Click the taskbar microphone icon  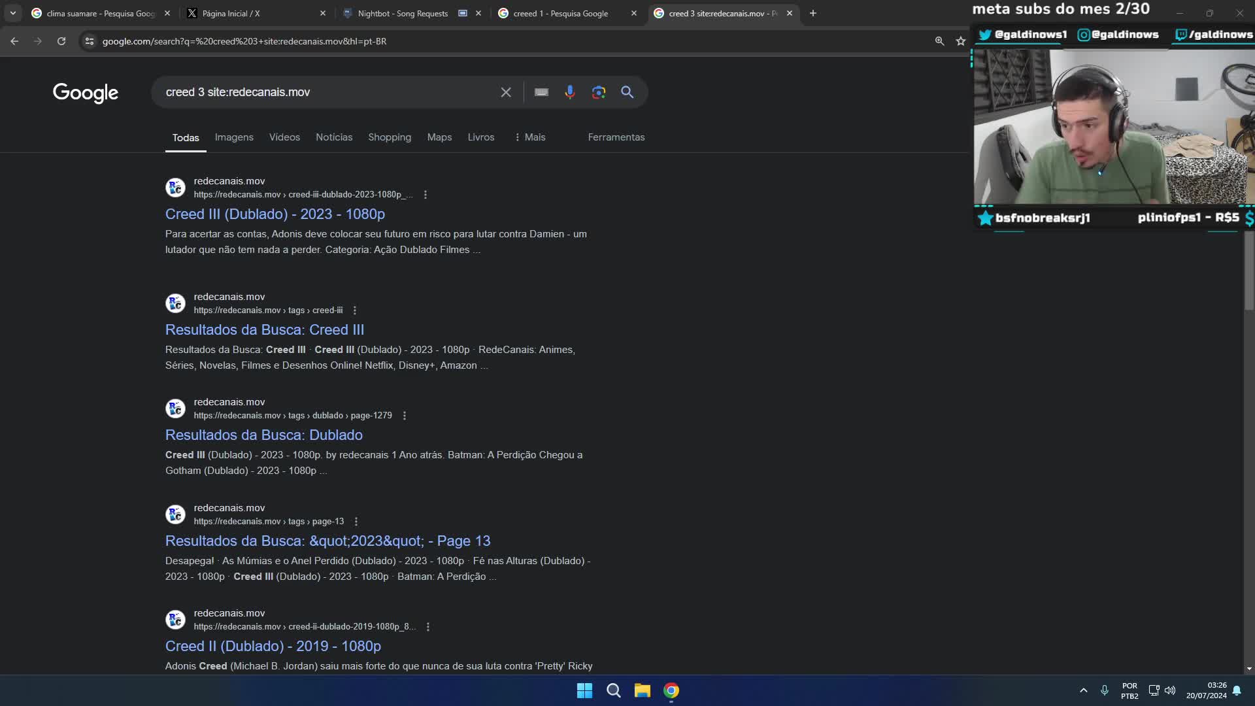click(1105, 690)
